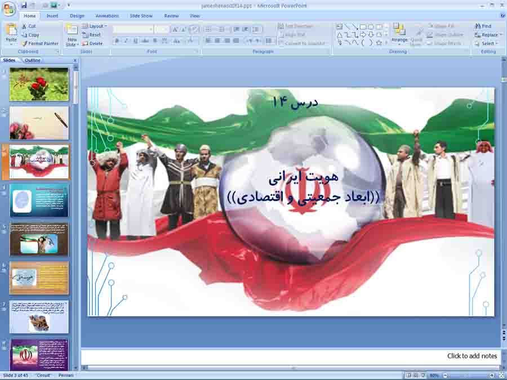Start Slide Show from status bar
Image resolution: width=507 pixels, height=380 pixels.
(x=423, y=375)
